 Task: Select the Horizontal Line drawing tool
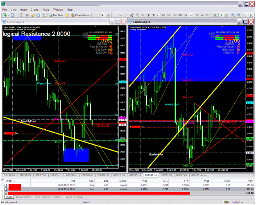(x=120, y=15)
